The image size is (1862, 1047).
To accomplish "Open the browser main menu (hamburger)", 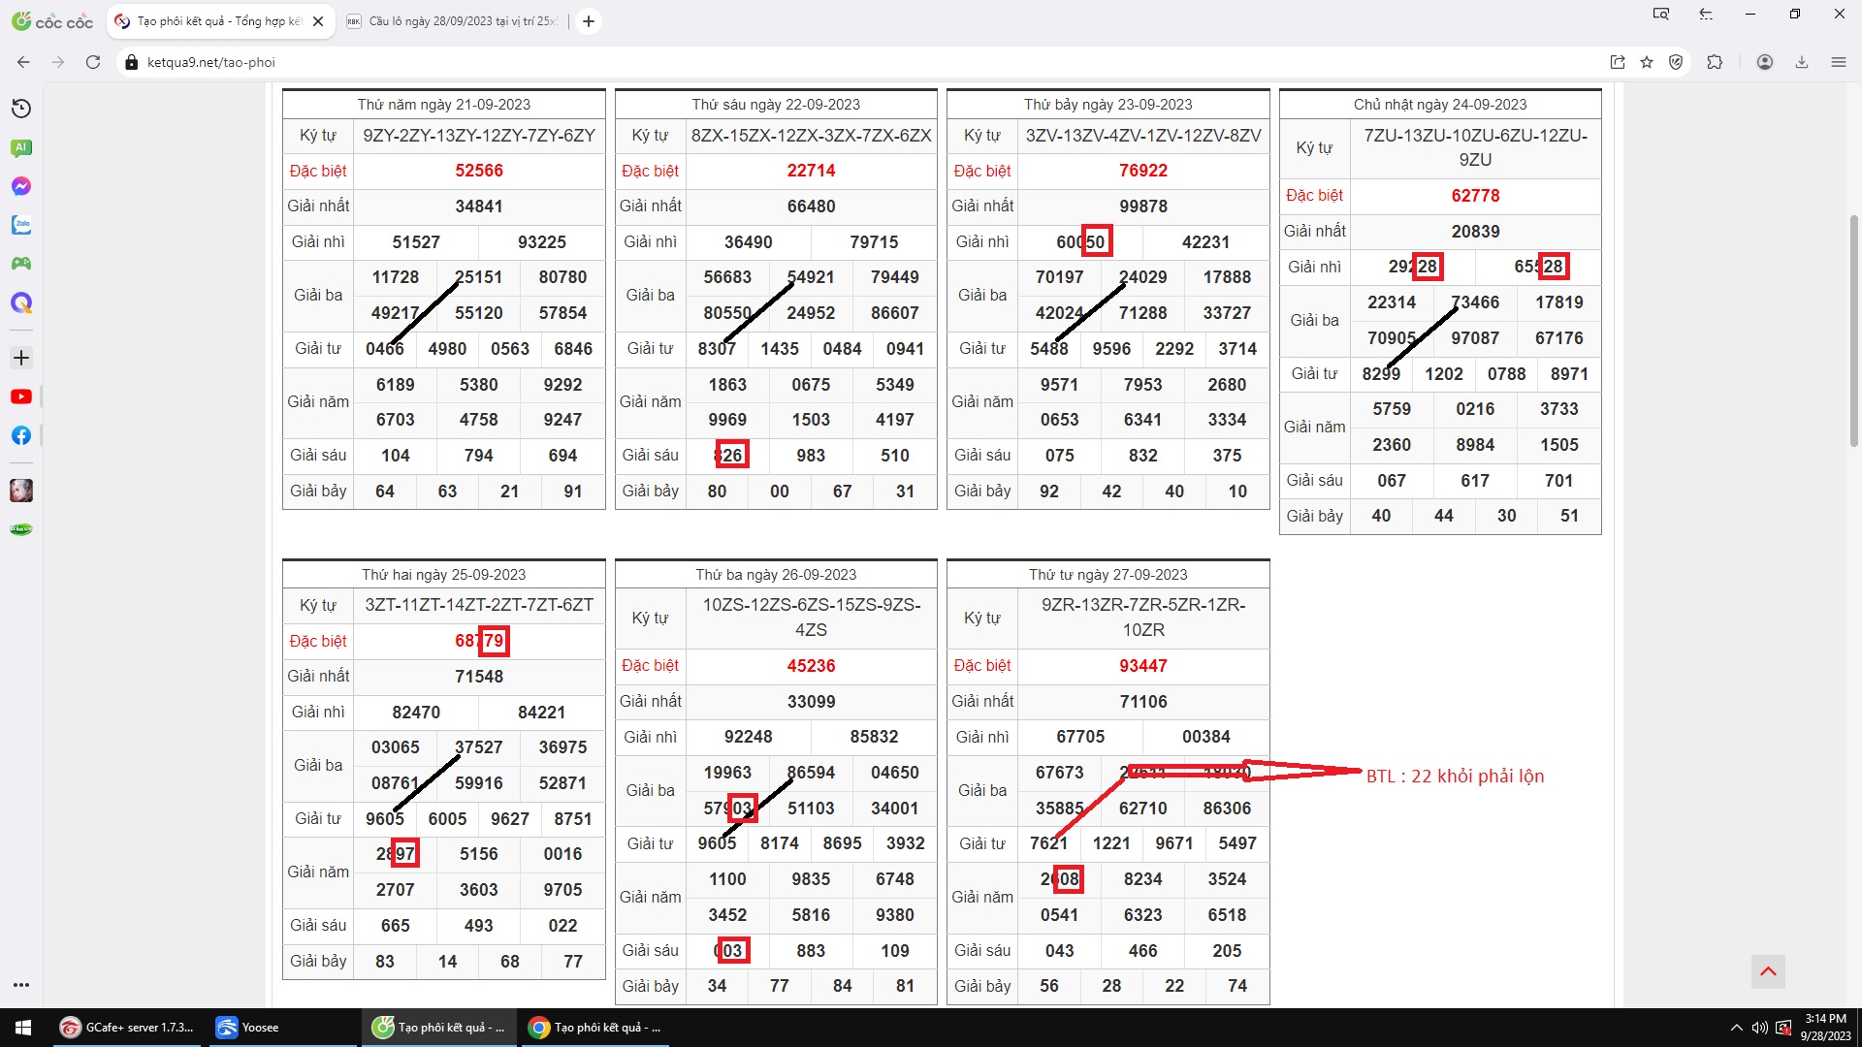I will pos(1839,62).
